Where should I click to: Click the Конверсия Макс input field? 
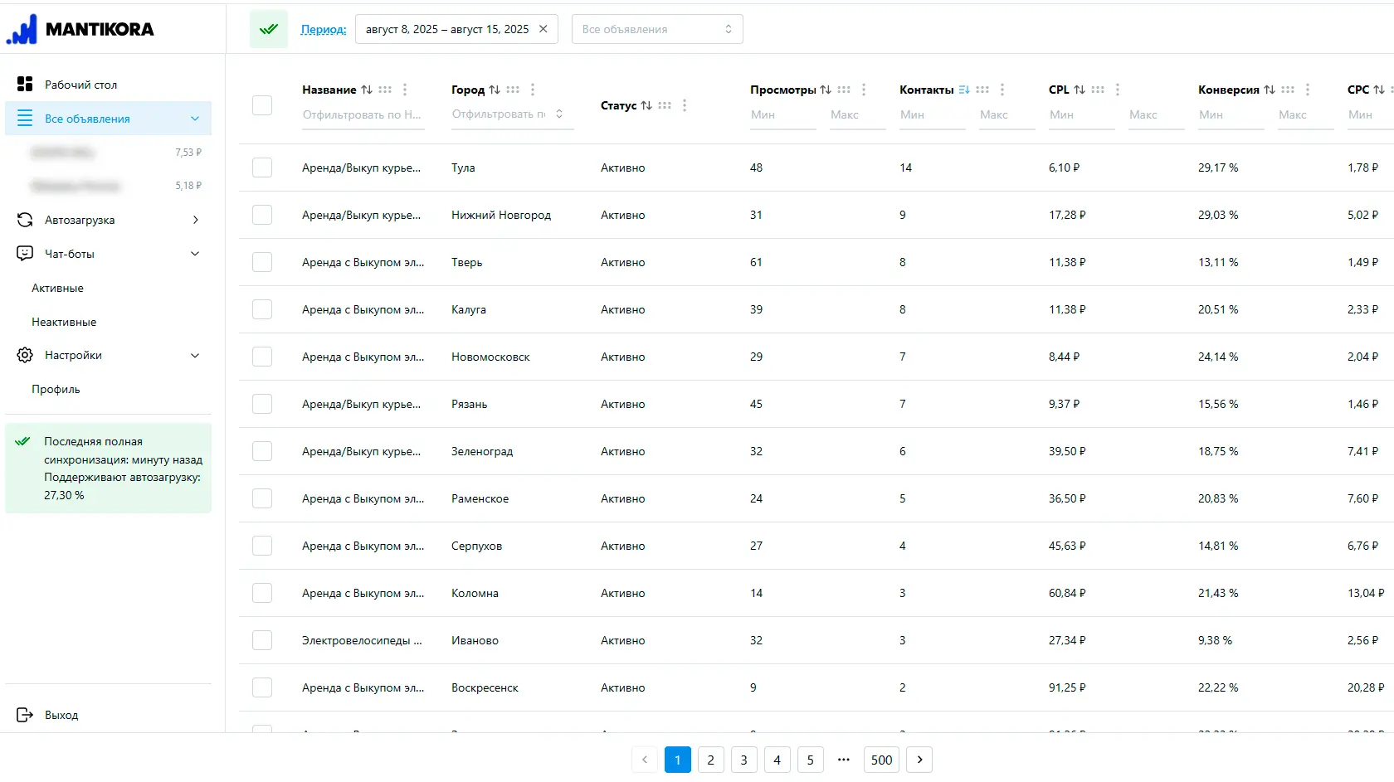point(1306,115)
